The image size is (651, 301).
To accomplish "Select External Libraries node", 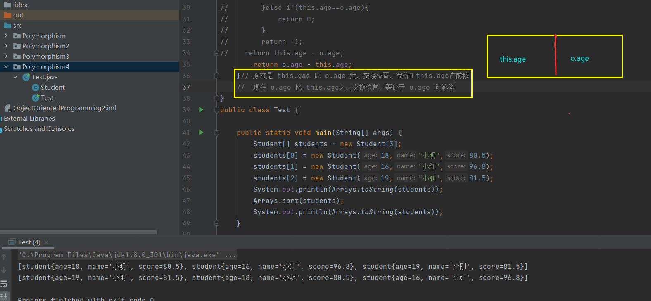I will [29, 119].
